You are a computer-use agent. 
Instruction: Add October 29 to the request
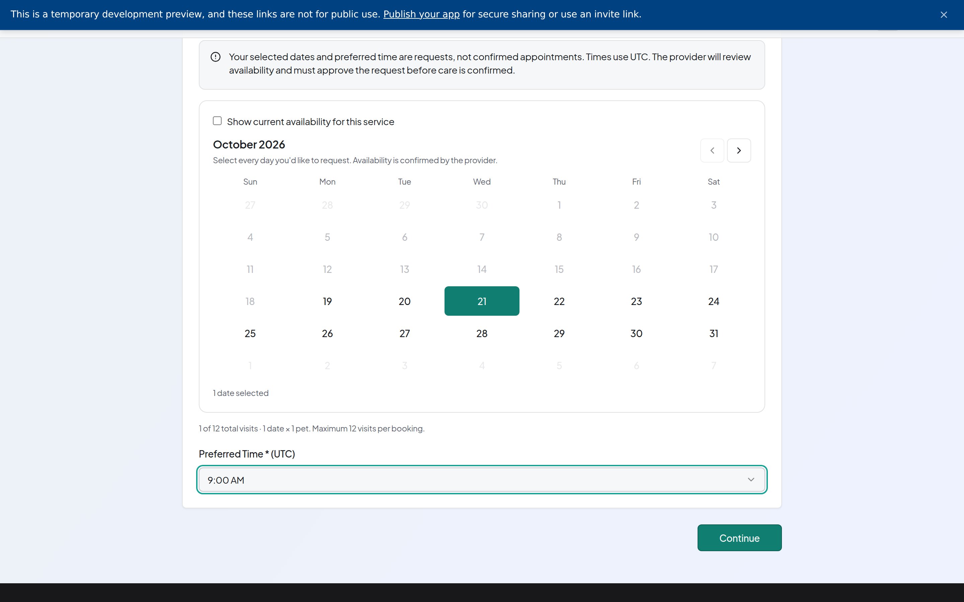pyautogui.click(x=559, y=333)
